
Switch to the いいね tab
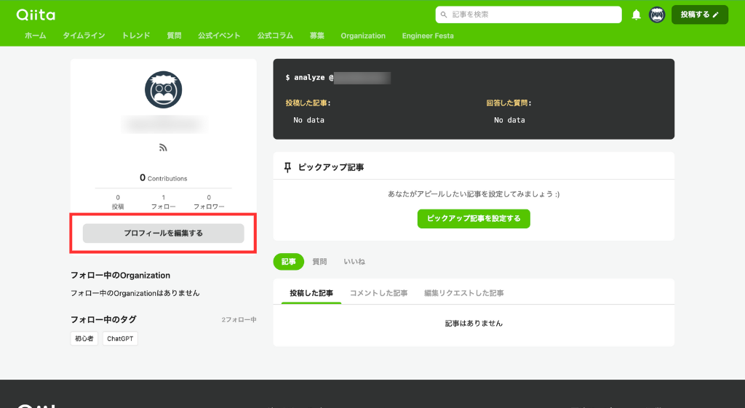[x=354, y=262]
